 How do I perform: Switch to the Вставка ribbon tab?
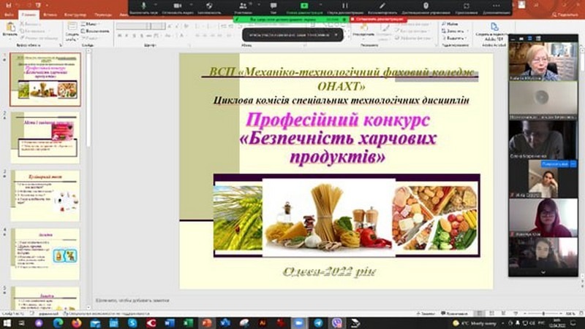tap(50, 15)
